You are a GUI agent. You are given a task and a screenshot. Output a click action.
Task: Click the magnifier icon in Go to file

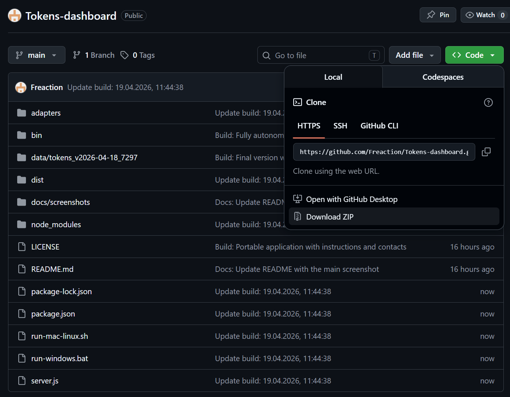266,55
